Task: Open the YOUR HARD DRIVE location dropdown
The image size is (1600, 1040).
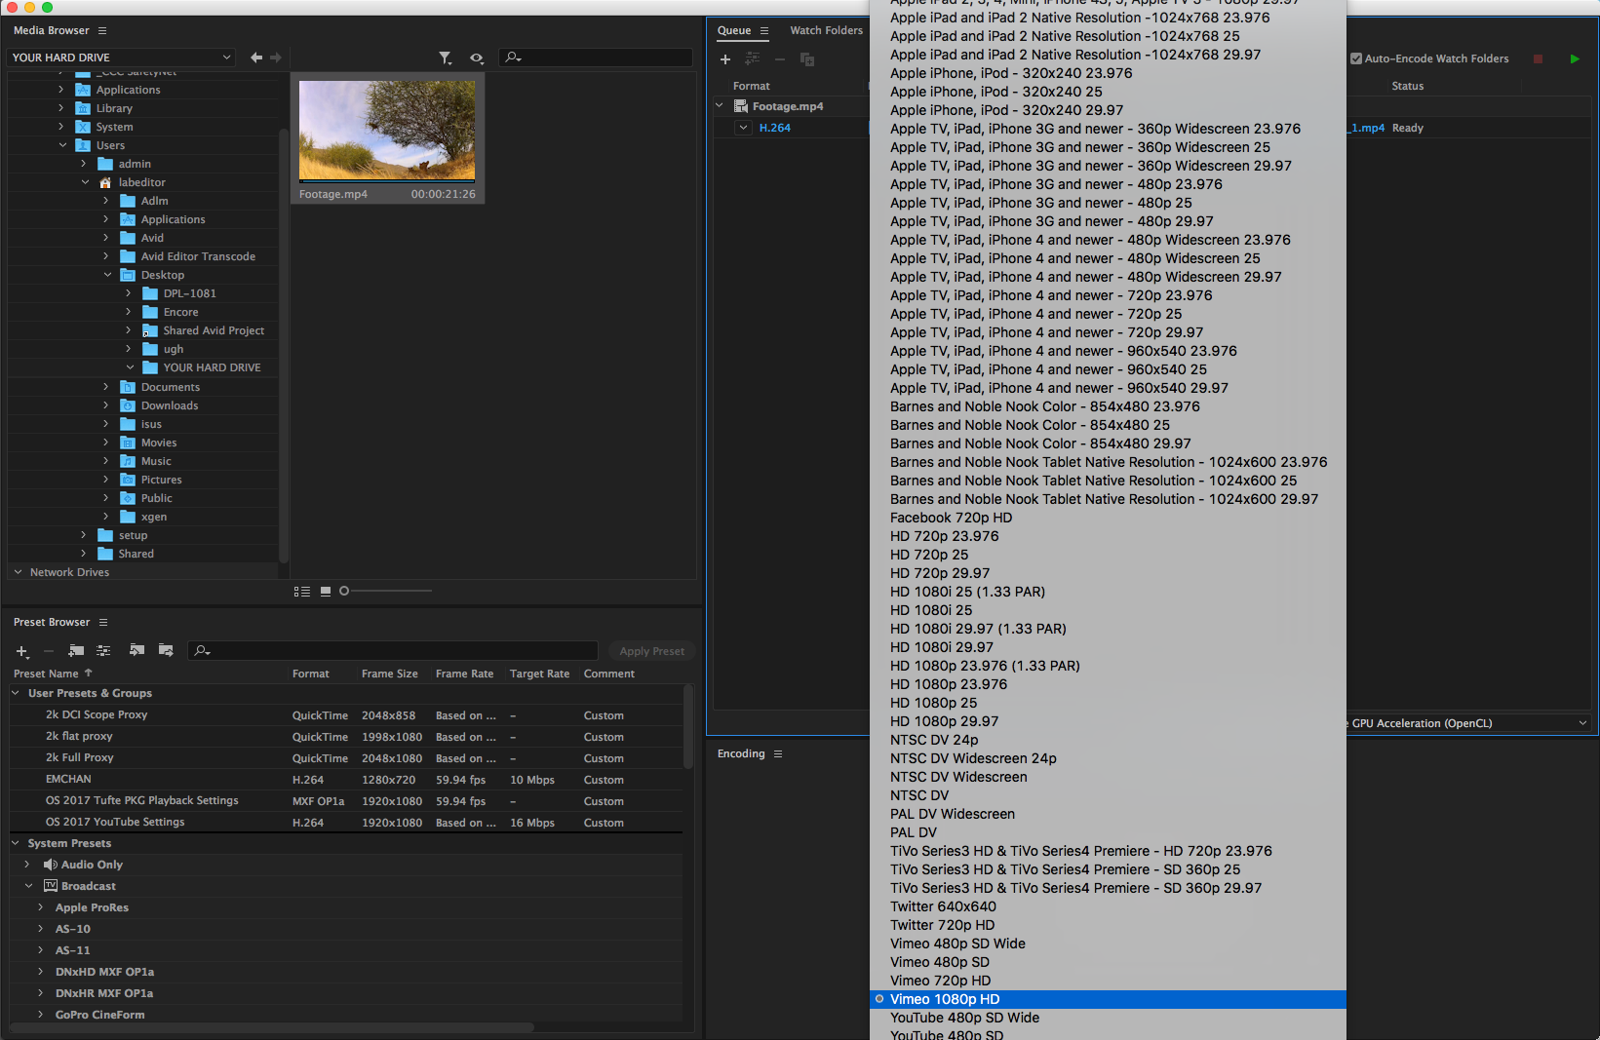Action: pos(122,58)
